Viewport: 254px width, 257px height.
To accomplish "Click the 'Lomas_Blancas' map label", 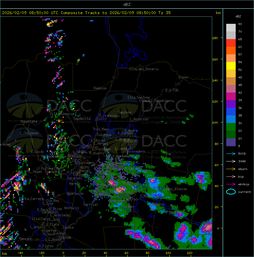I will point(175,189).
